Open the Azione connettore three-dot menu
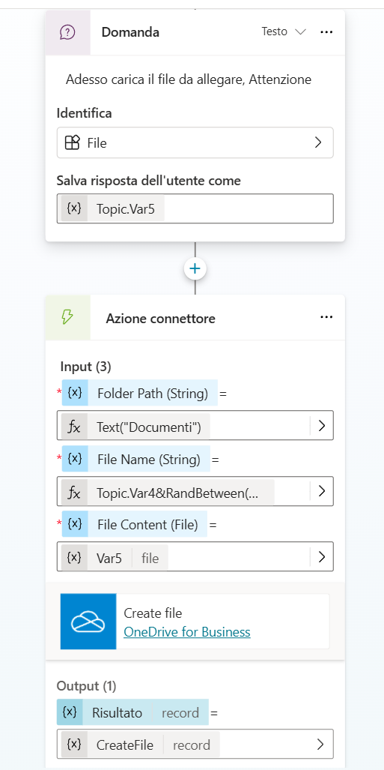The width and height of the screenshot is (384, 770). pos(326,317)
